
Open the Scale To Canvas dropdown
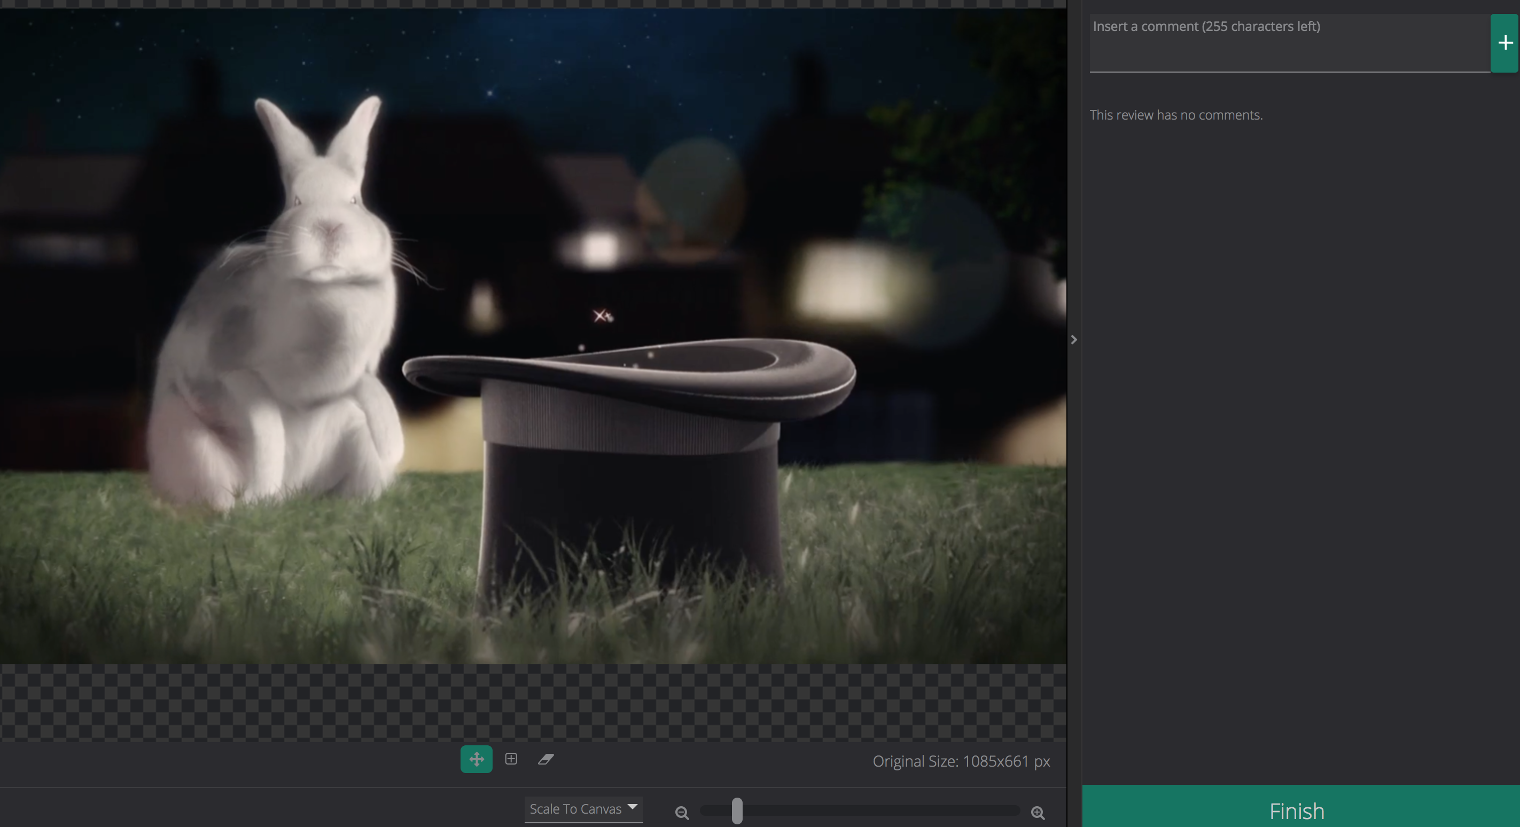(575, 809)
